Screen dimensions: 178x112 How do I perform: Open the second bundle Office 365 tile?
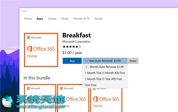[x=73, y=98]
